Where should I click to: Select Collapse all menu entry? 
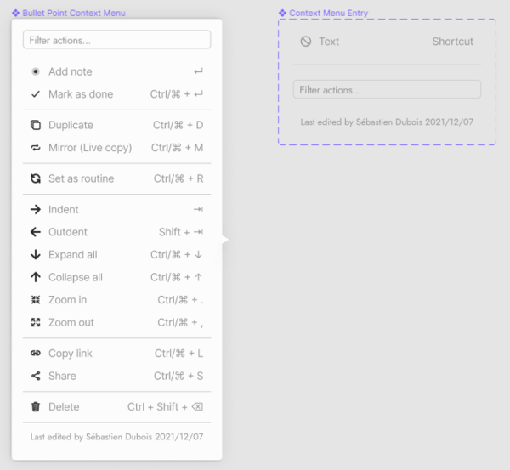click(75, 277)
